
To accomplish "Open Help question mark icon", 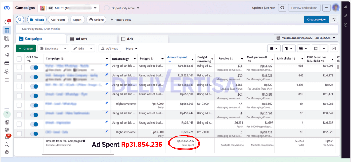I will 7,114.
